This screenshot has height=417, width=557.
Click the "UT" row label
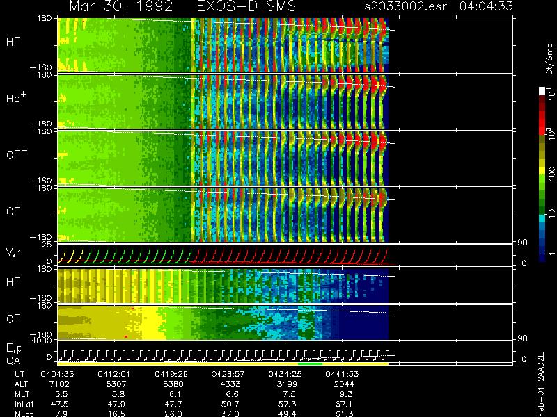(19, 374)
